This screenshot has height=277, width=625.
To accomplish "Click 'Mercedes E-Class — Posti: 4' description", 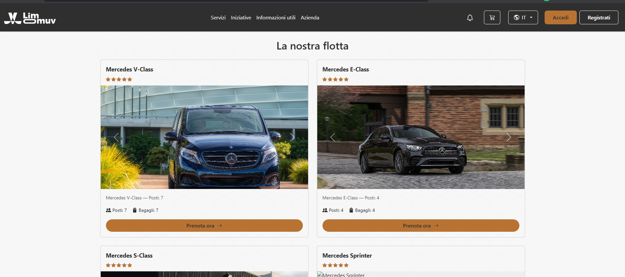I will 351,198.
